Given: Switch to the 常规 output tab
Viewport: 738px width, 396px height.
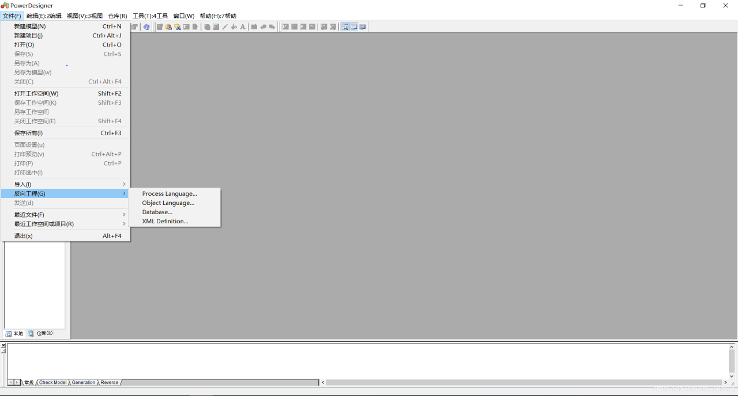Looking at the screenshot, I should point(29,383).
